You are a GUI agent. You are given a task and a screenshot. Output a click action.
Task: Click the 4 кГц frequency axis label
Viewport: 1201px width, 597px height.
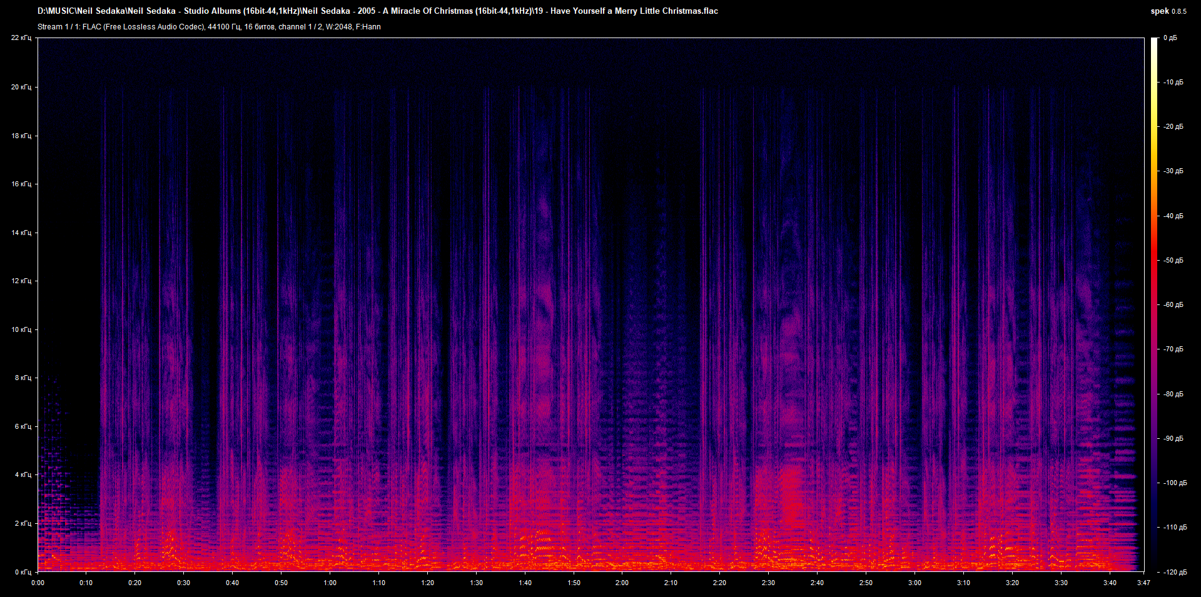[23, 474]
